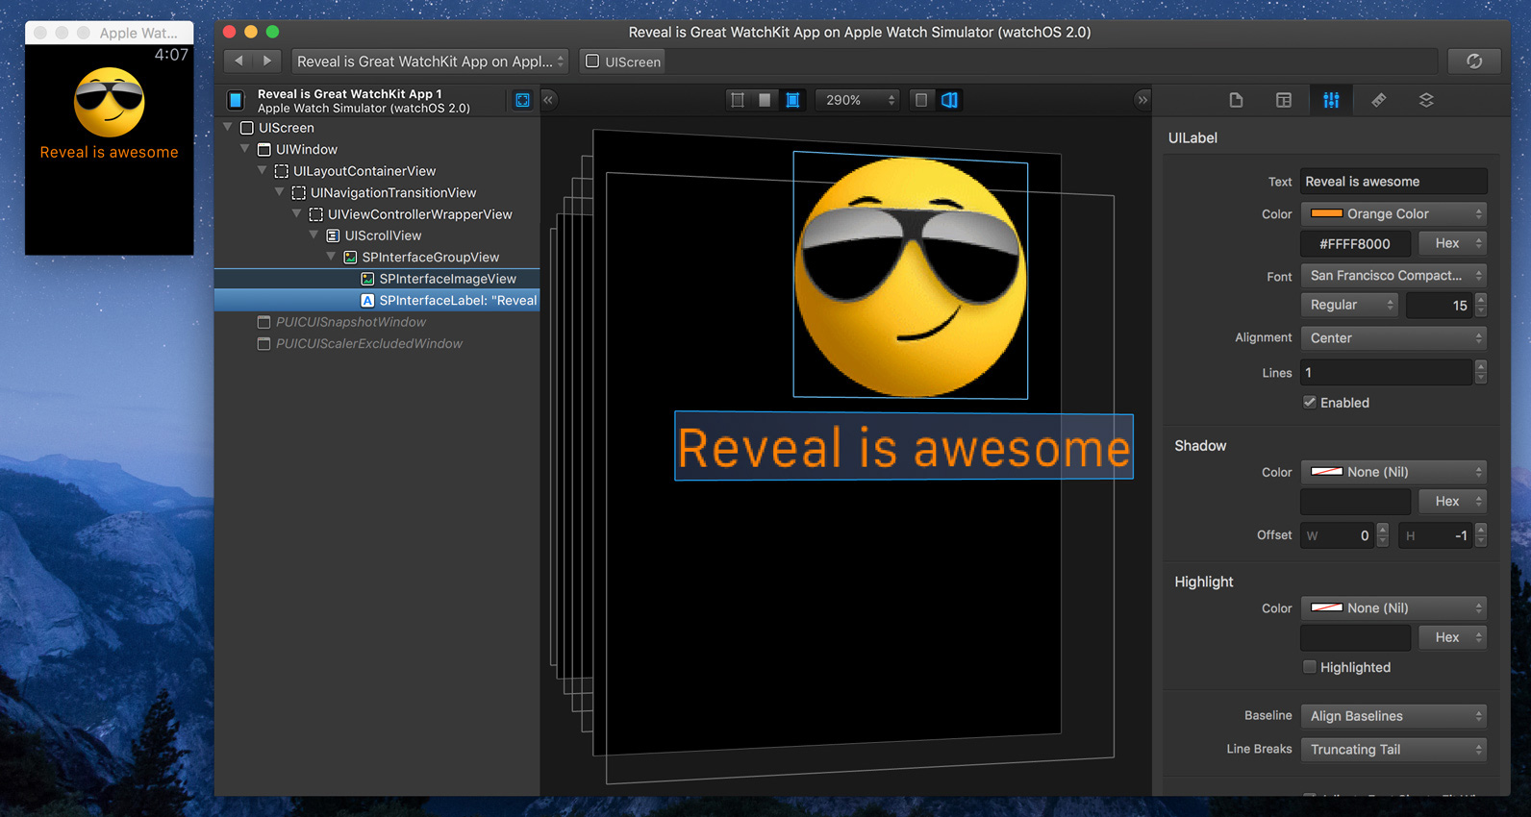
Task: Collapse the left outline panel with the chevron
Action: point(548,99)
